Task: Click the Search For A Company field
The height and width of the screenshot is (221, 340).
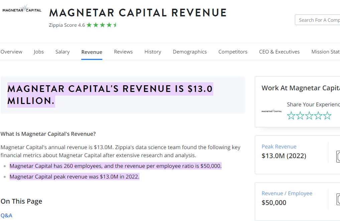Action: click(x=318, y=20)
